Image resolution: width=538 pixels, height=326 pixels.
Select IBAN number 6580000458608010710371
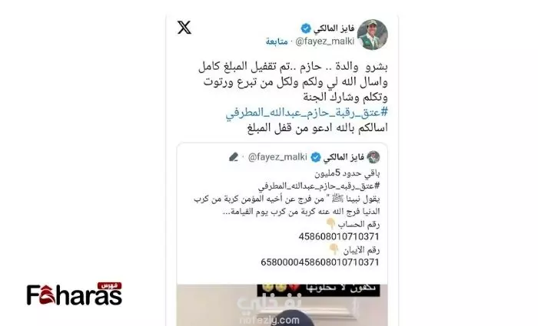(320, 262)
